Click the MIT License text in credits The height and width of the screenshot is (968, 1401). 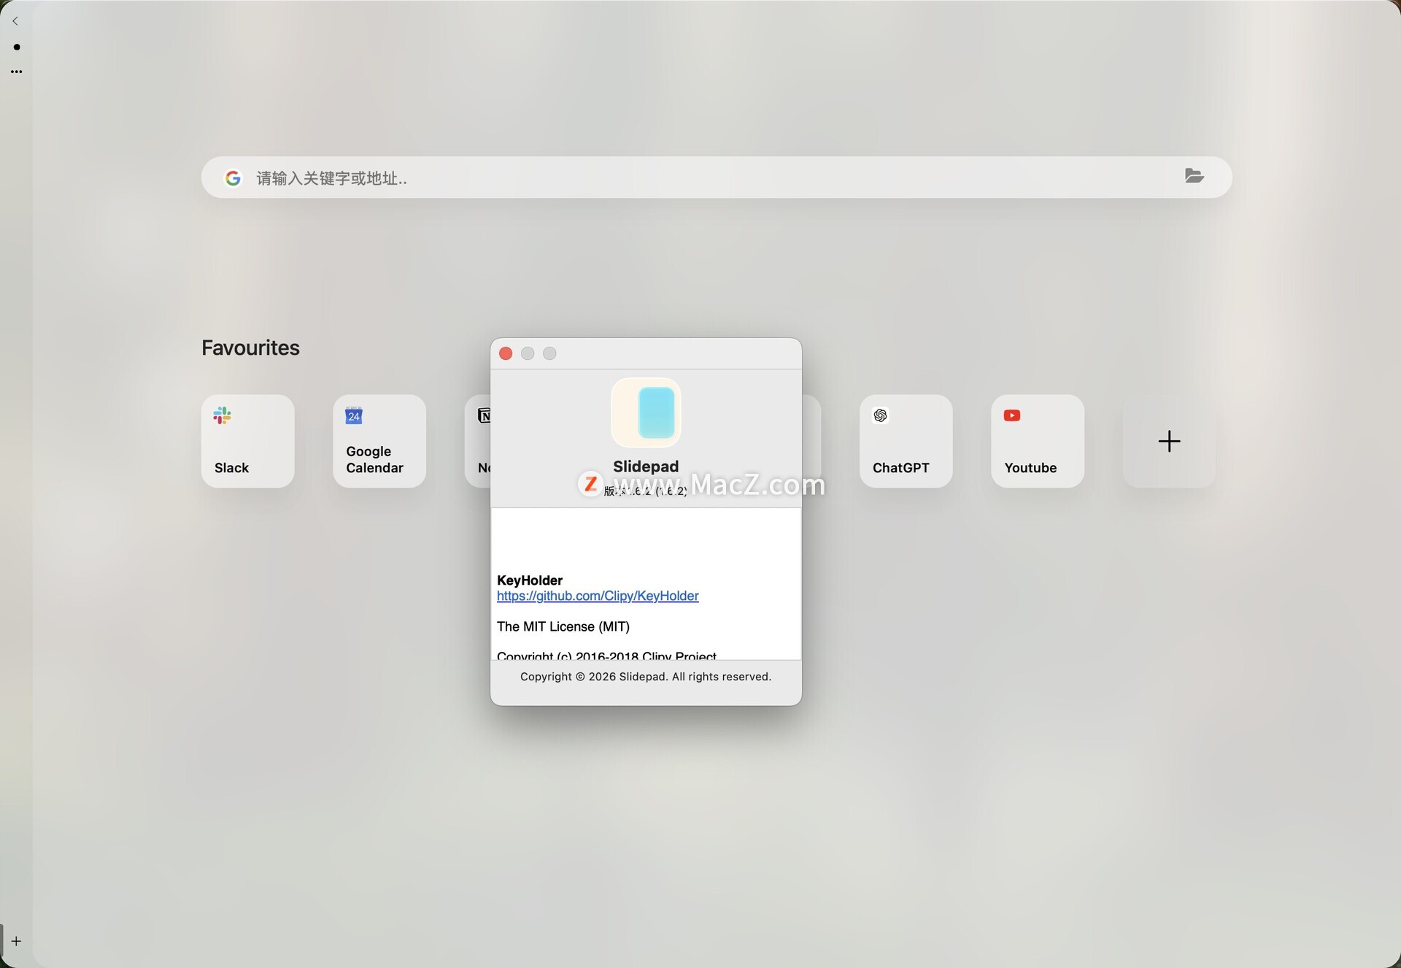563,626
